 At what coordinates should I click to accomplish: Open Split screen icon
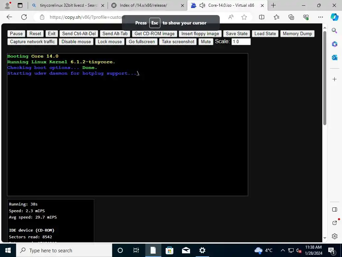click(x=262, y=17)
